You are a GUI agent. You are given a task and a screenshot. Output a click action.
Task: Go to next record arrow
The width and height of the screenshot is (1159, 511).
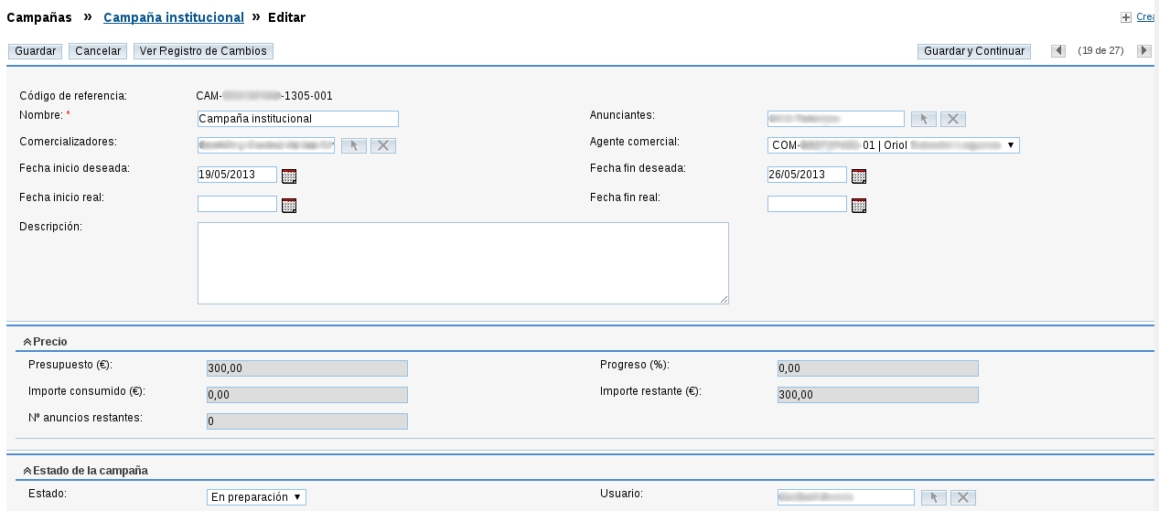pos(1144,51)
